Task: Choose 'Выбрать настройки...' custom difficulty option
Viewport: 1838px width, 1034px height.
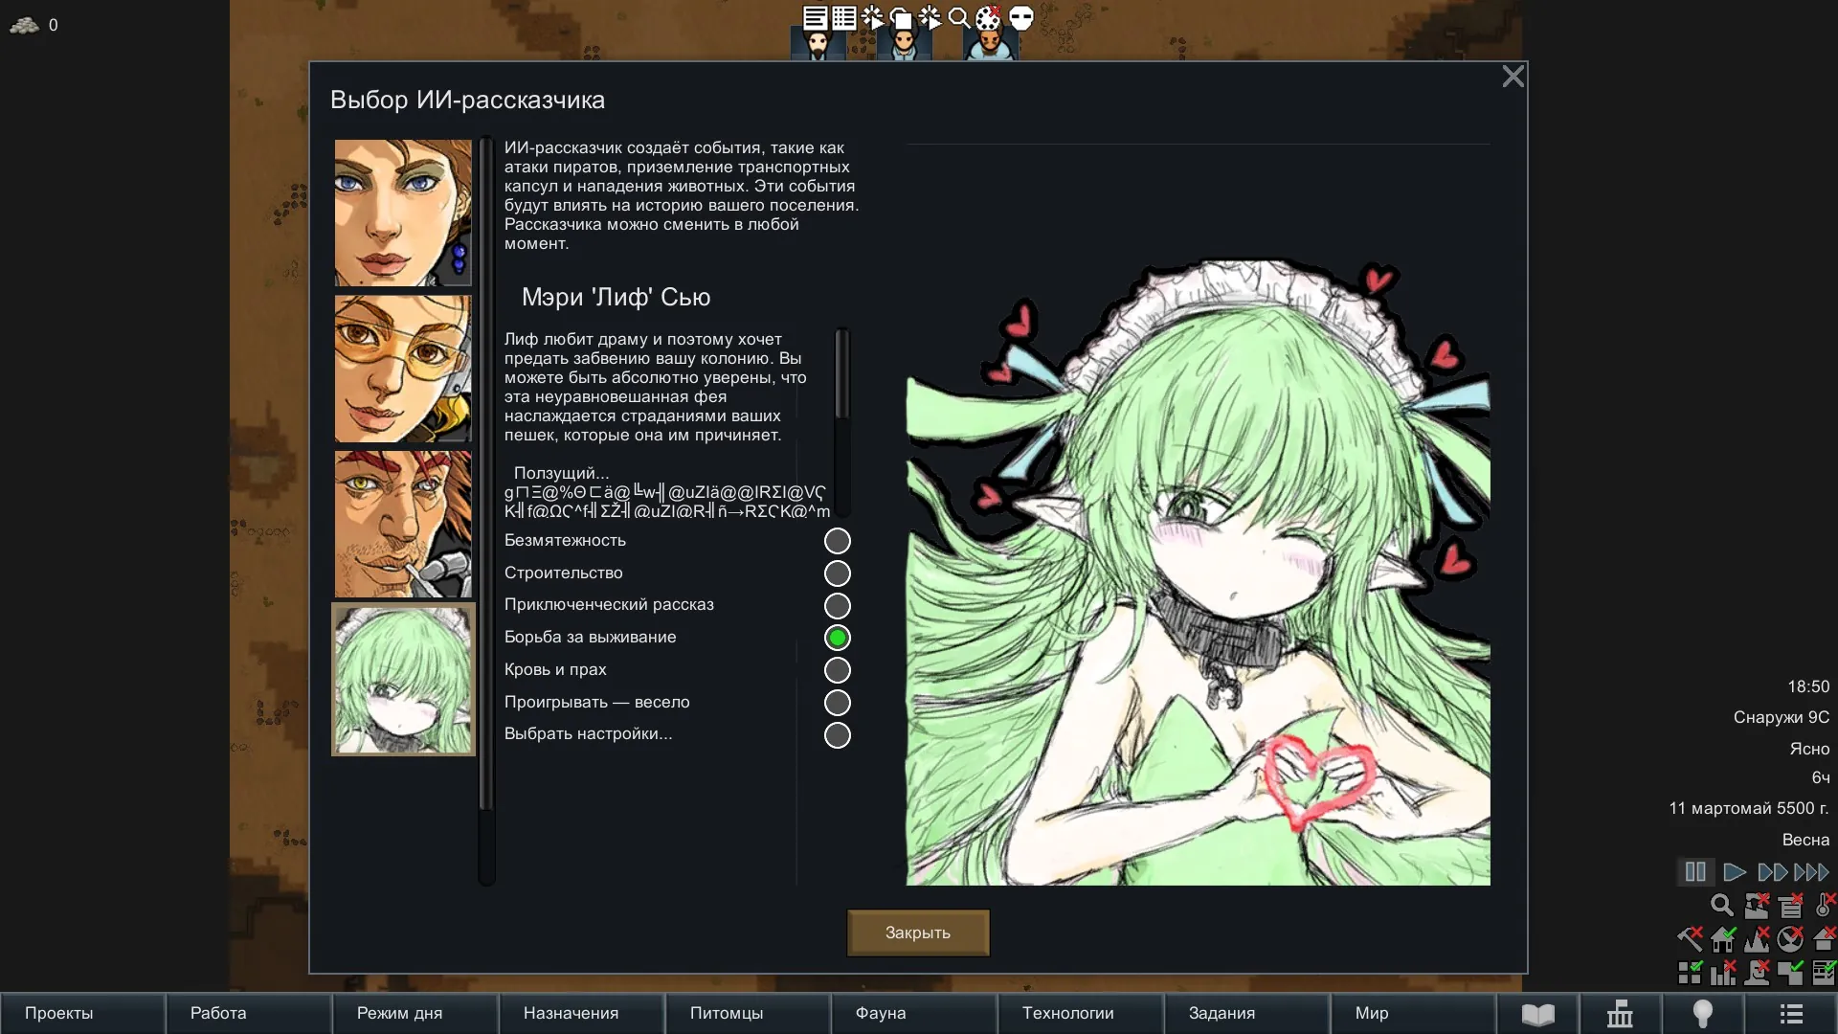Action: tap(837, 735)
